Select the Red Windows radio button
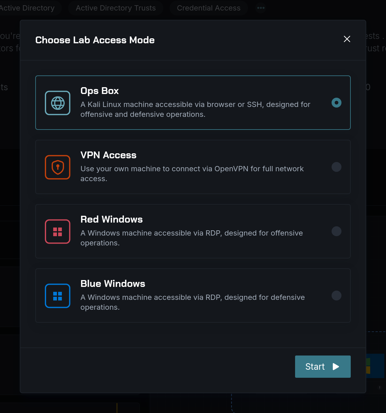The height and width of the screenshot is (413, 386). pyautogui.click(x=337, y=231)
